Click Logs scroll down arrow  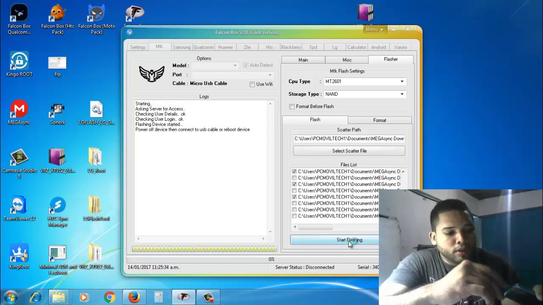pos(270,232)
